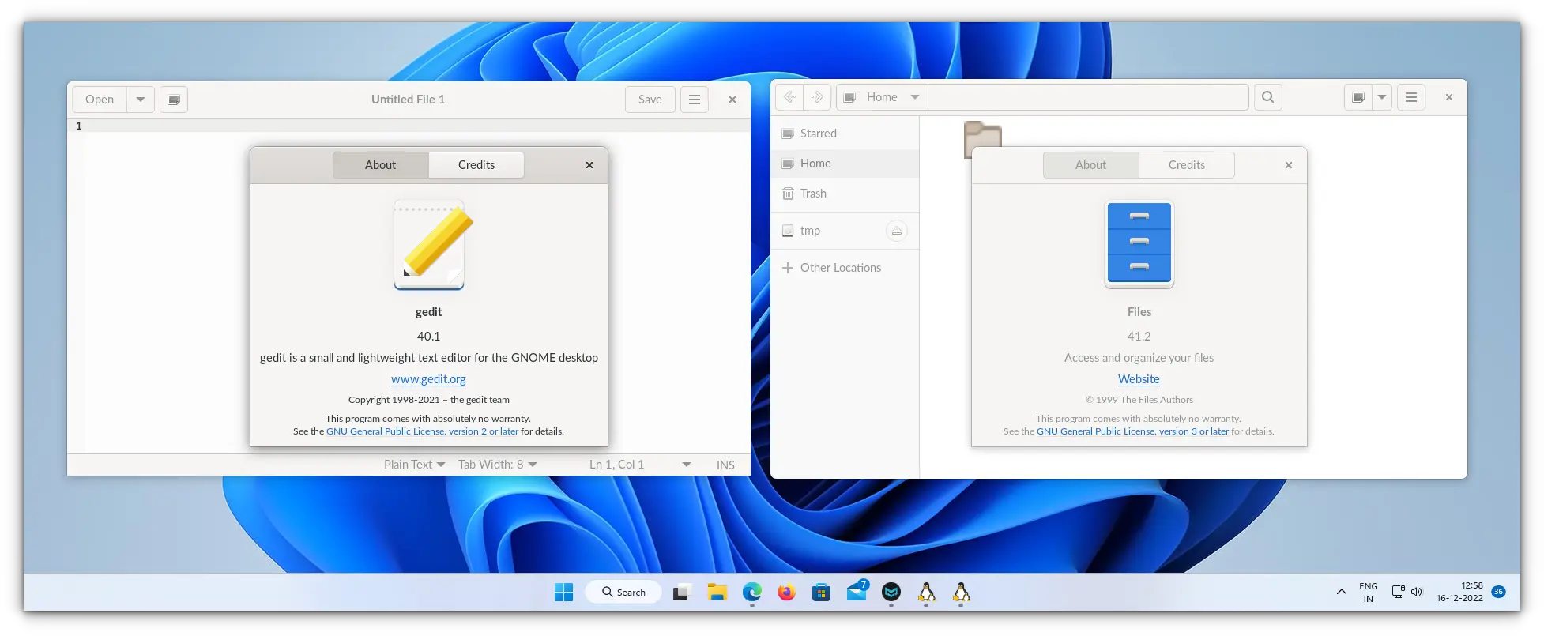The height and width of the screenshot is (636, 1544).
Task: Click the Open button in gedit
Action: [x=100, y=100]
